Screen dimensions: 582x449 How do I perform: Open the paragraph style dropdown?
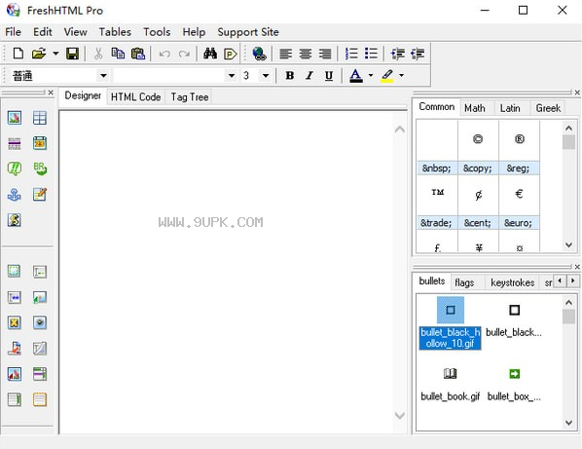tap(103, 76)
